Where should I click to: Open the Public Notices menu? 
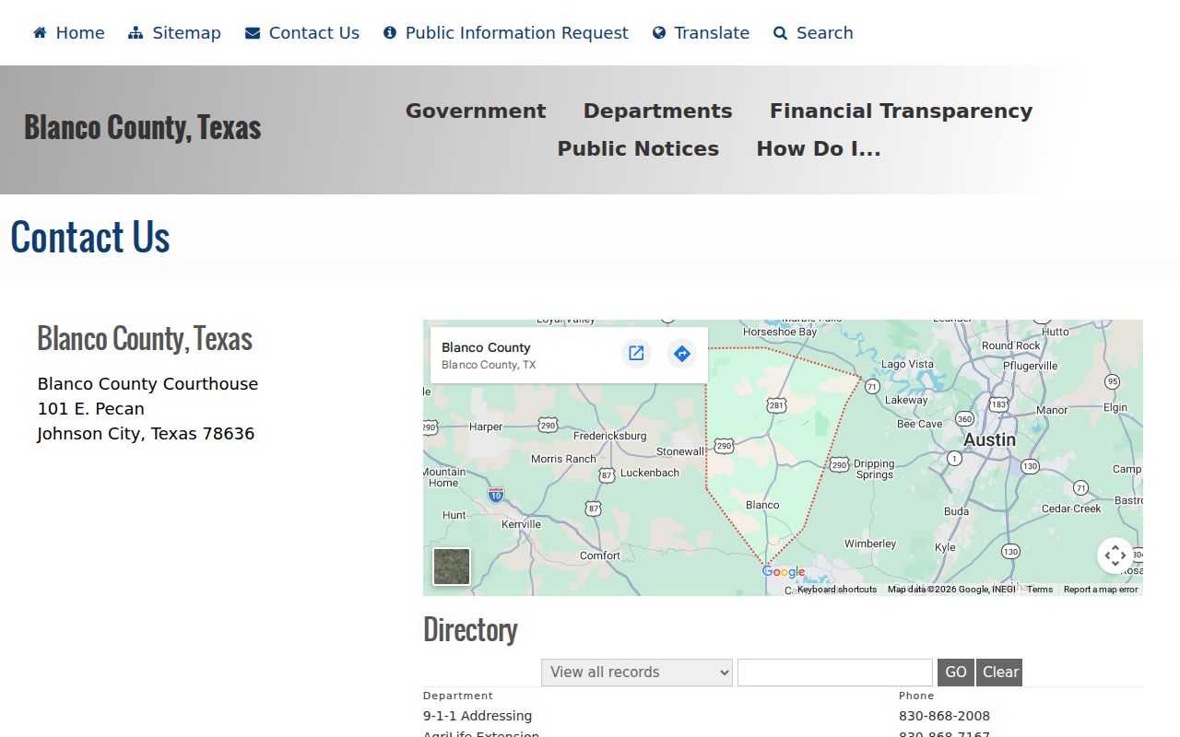pyautogui.click(x=638, y=148)
